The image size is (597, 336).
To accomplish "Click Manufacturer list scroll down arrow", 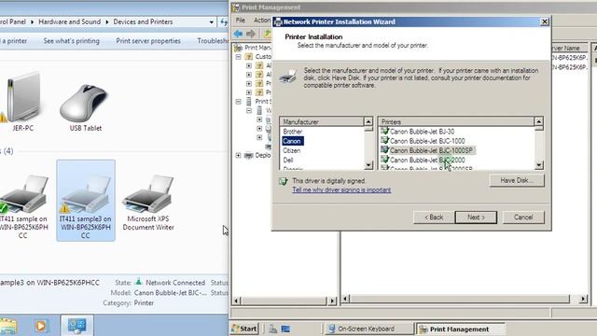I will (x=368, y=165).
